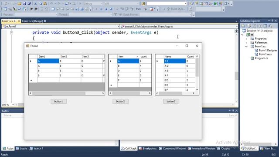Click button3 on the Form1 window
The width and height of the screenshot is (279, 157).
pyautogui.click(x=171, y=101)
